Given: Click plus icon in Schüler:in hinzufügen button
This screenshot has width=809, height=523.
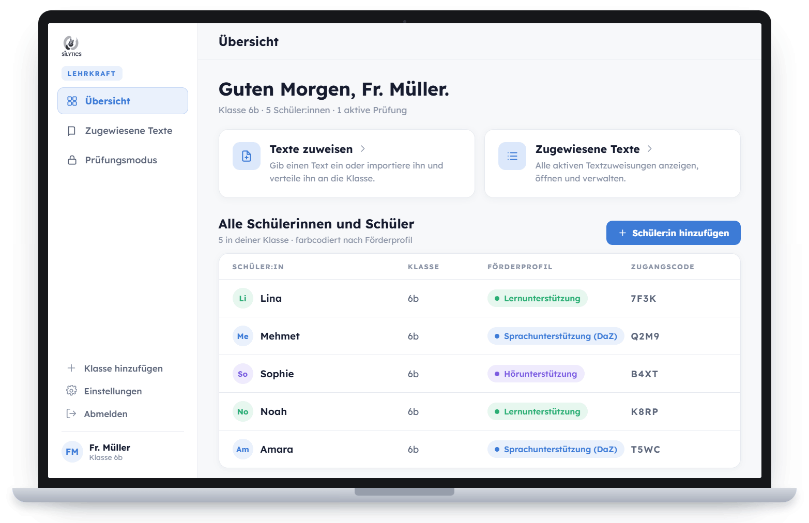Looking at the screenshot, I should [623, 233].
